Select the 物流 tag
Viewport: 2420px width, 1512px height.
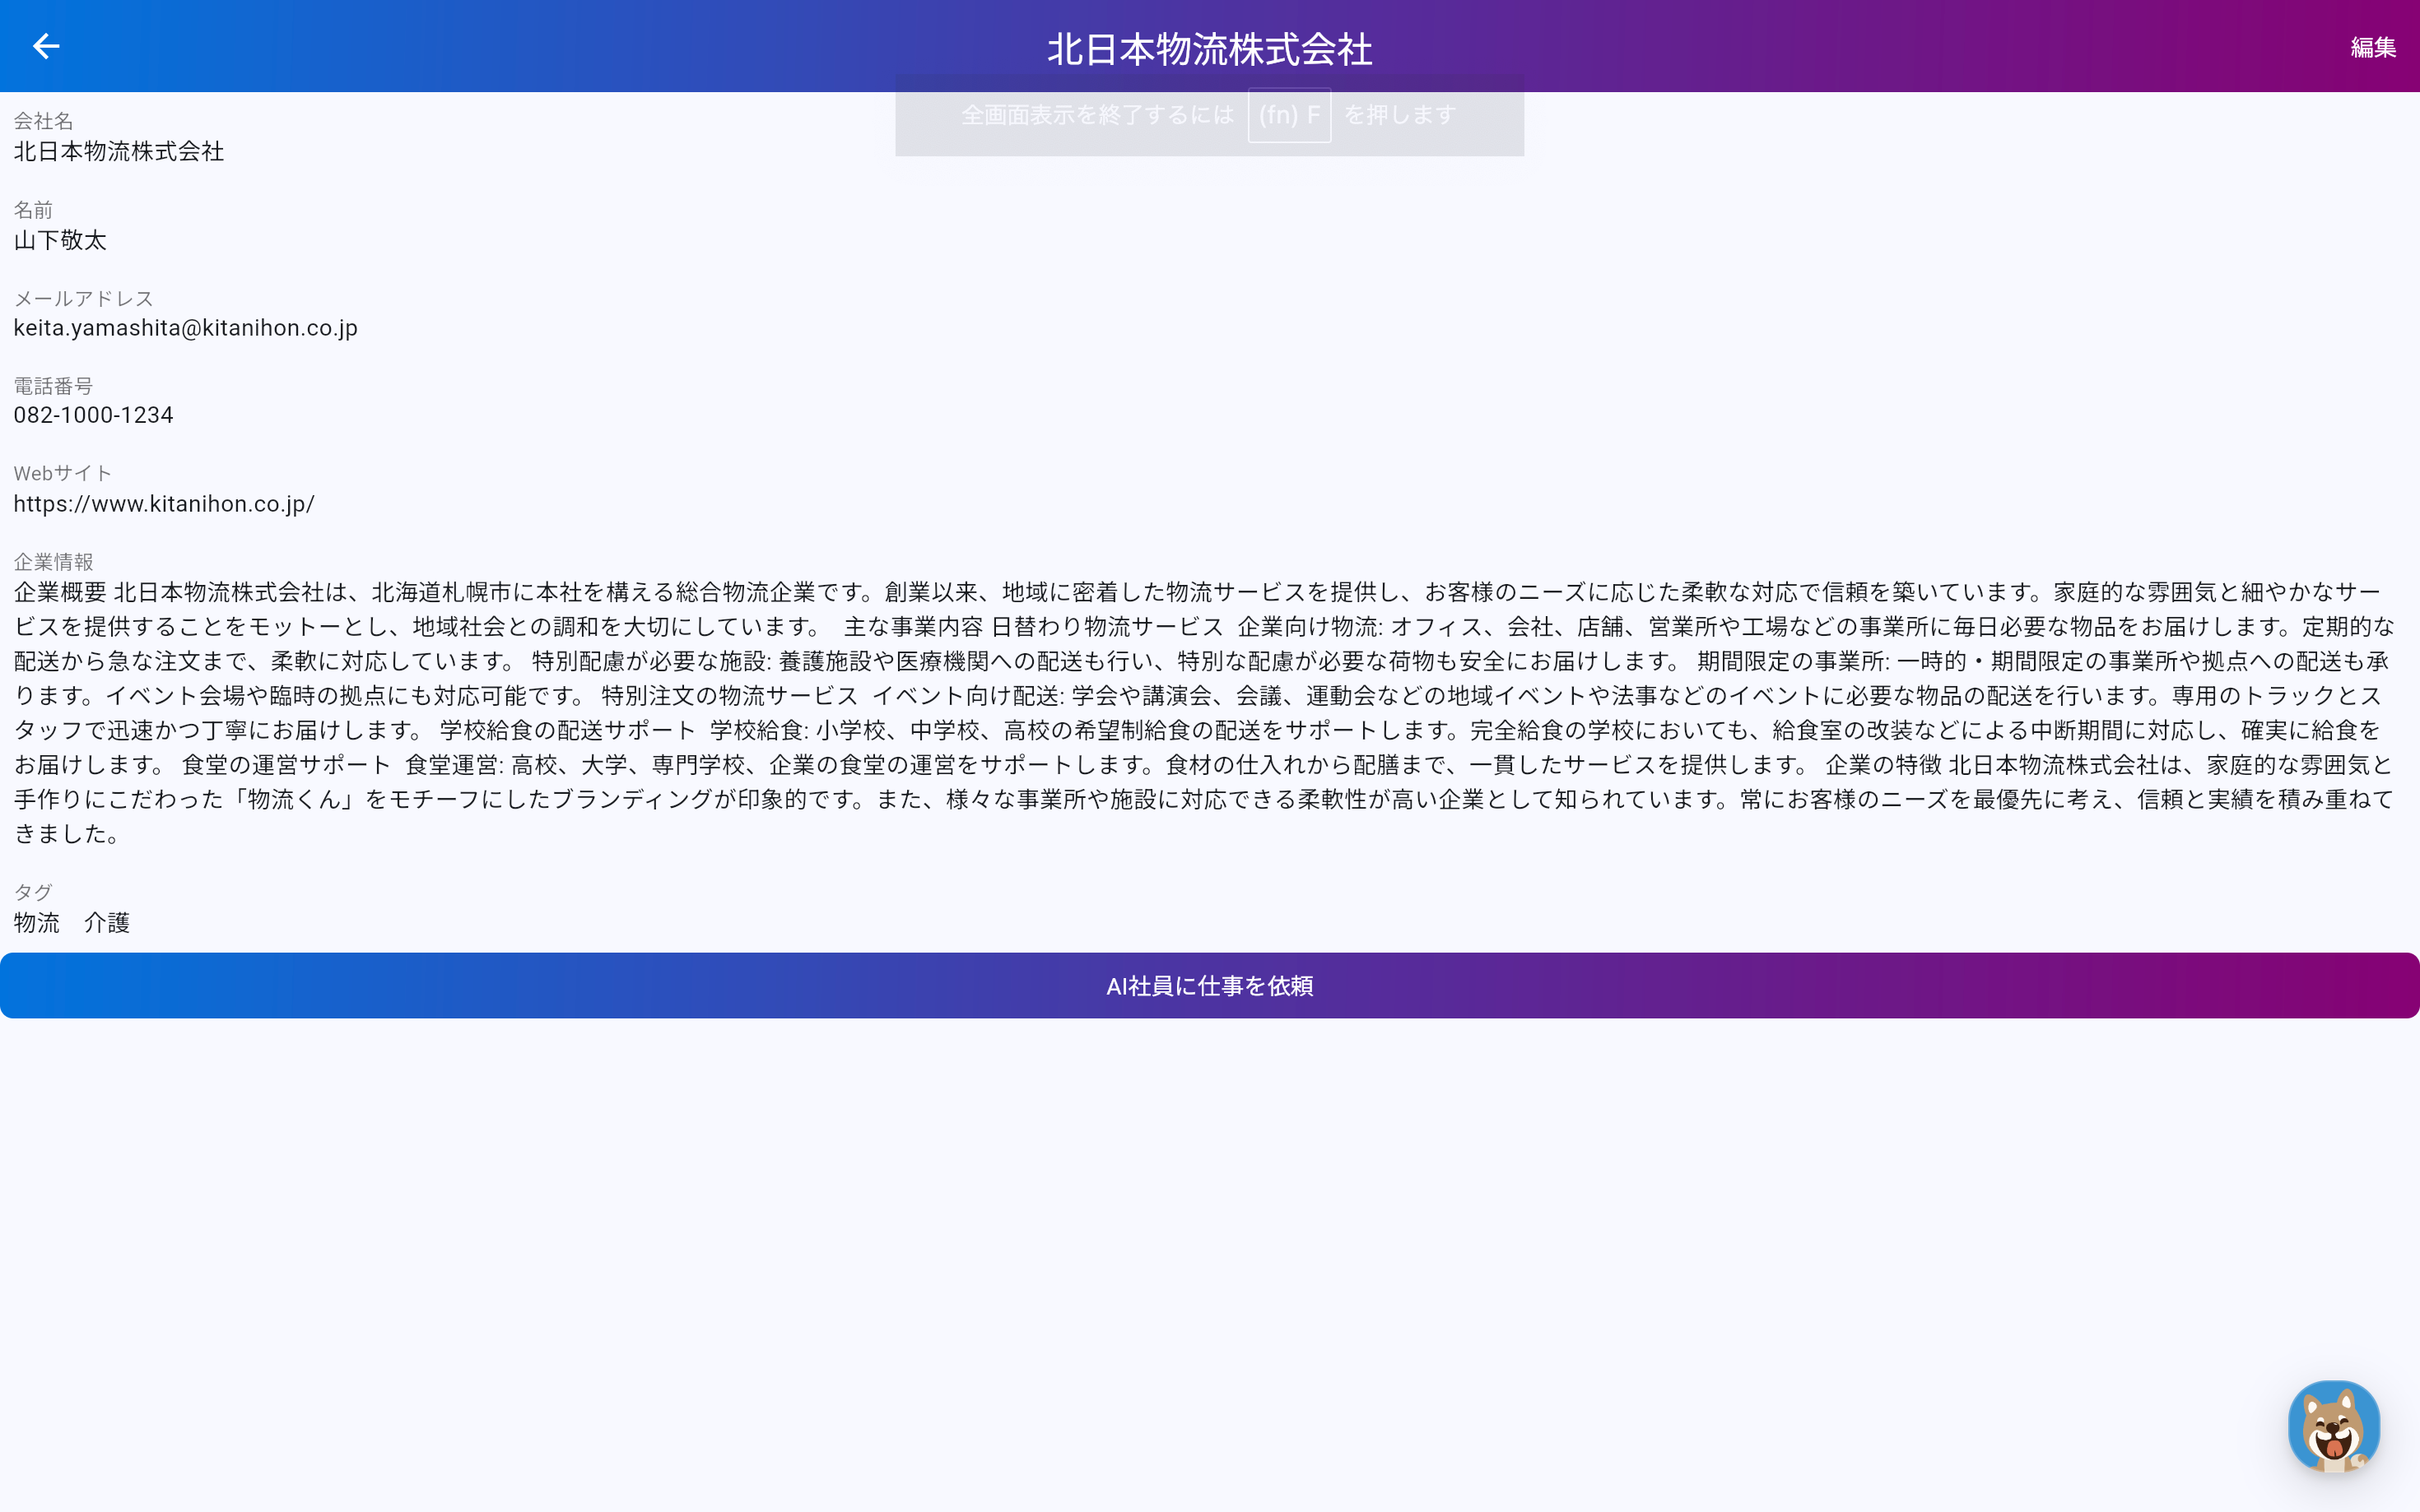point(37,922)
